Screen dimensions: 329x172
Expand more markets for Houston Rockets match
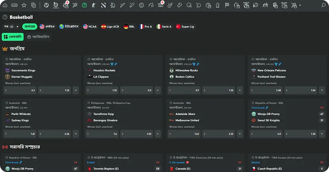(158, 90)
